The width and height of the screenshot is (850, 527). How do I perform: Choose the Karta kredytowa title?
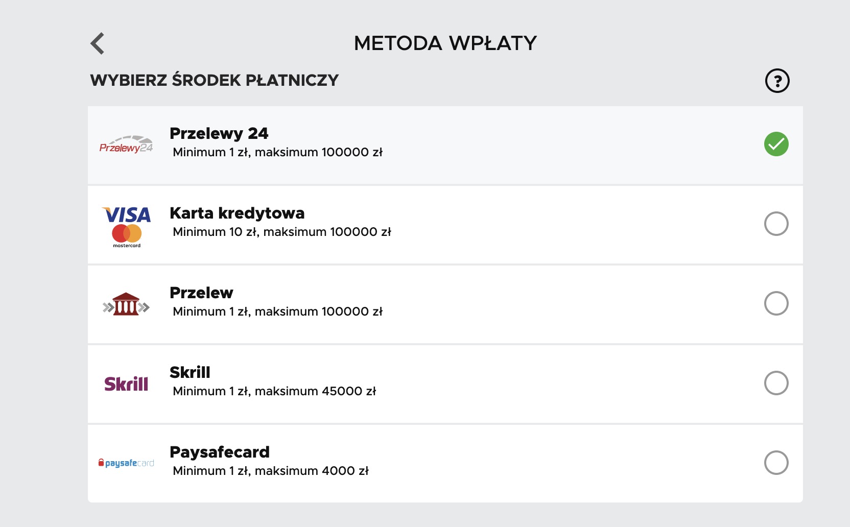237,213
